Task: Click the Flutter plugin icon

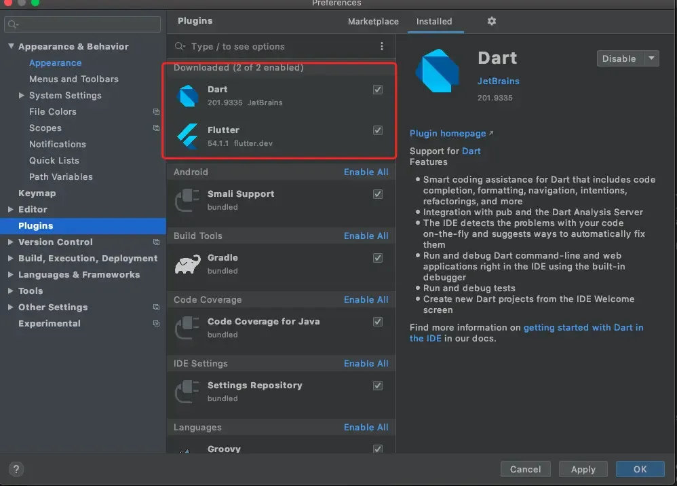Action: click(x=188, y=136)
